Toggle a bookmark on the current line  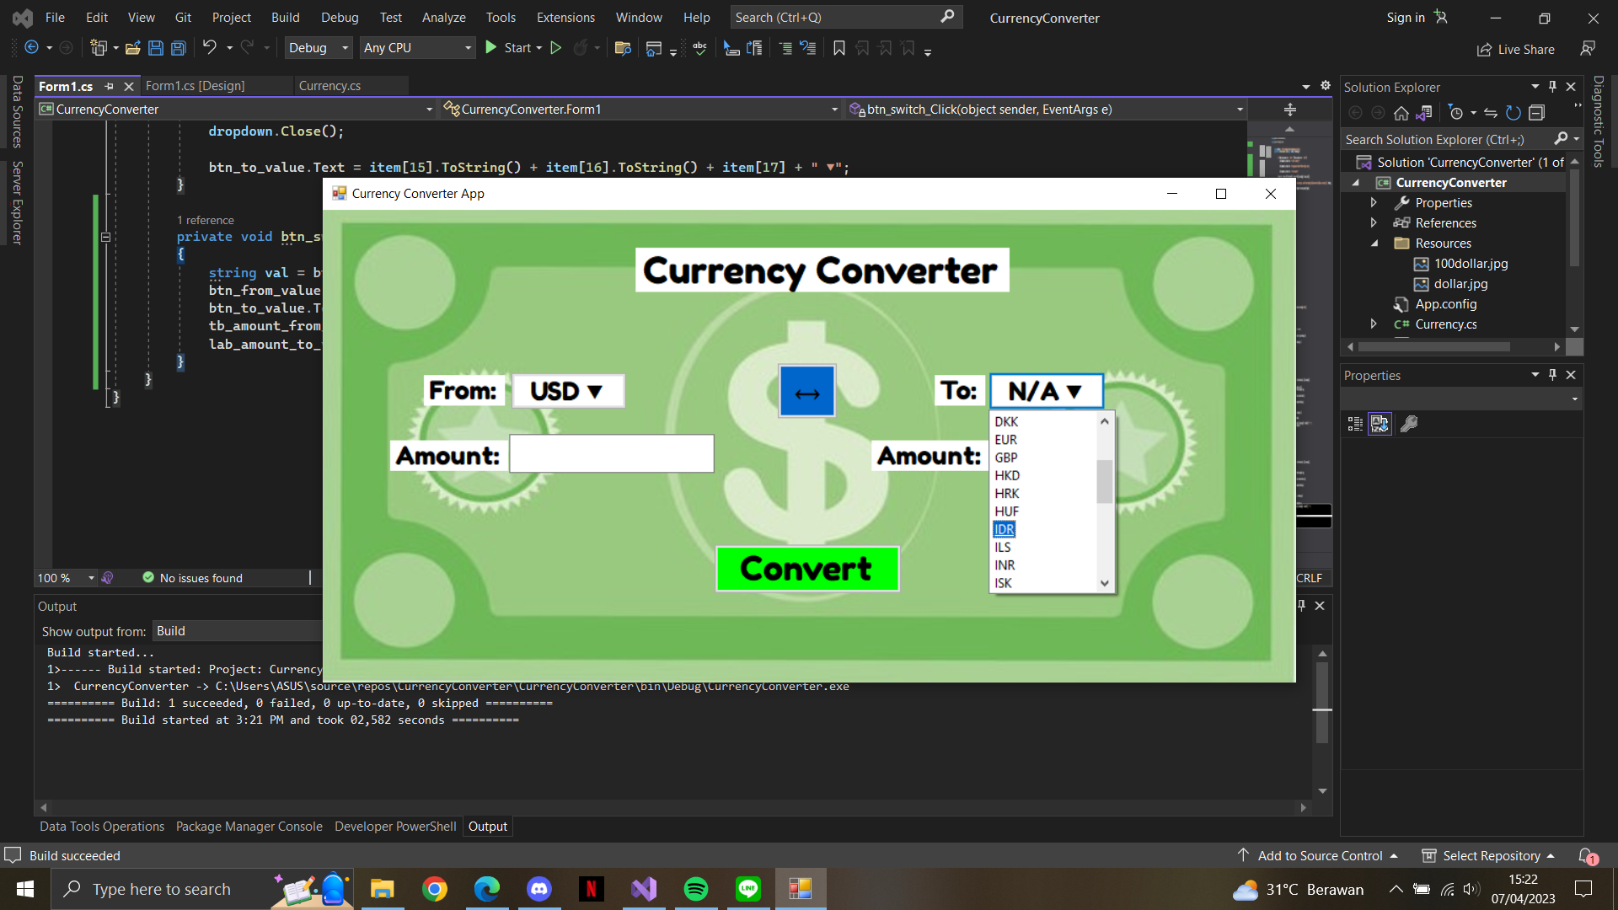tap(838, 48)
